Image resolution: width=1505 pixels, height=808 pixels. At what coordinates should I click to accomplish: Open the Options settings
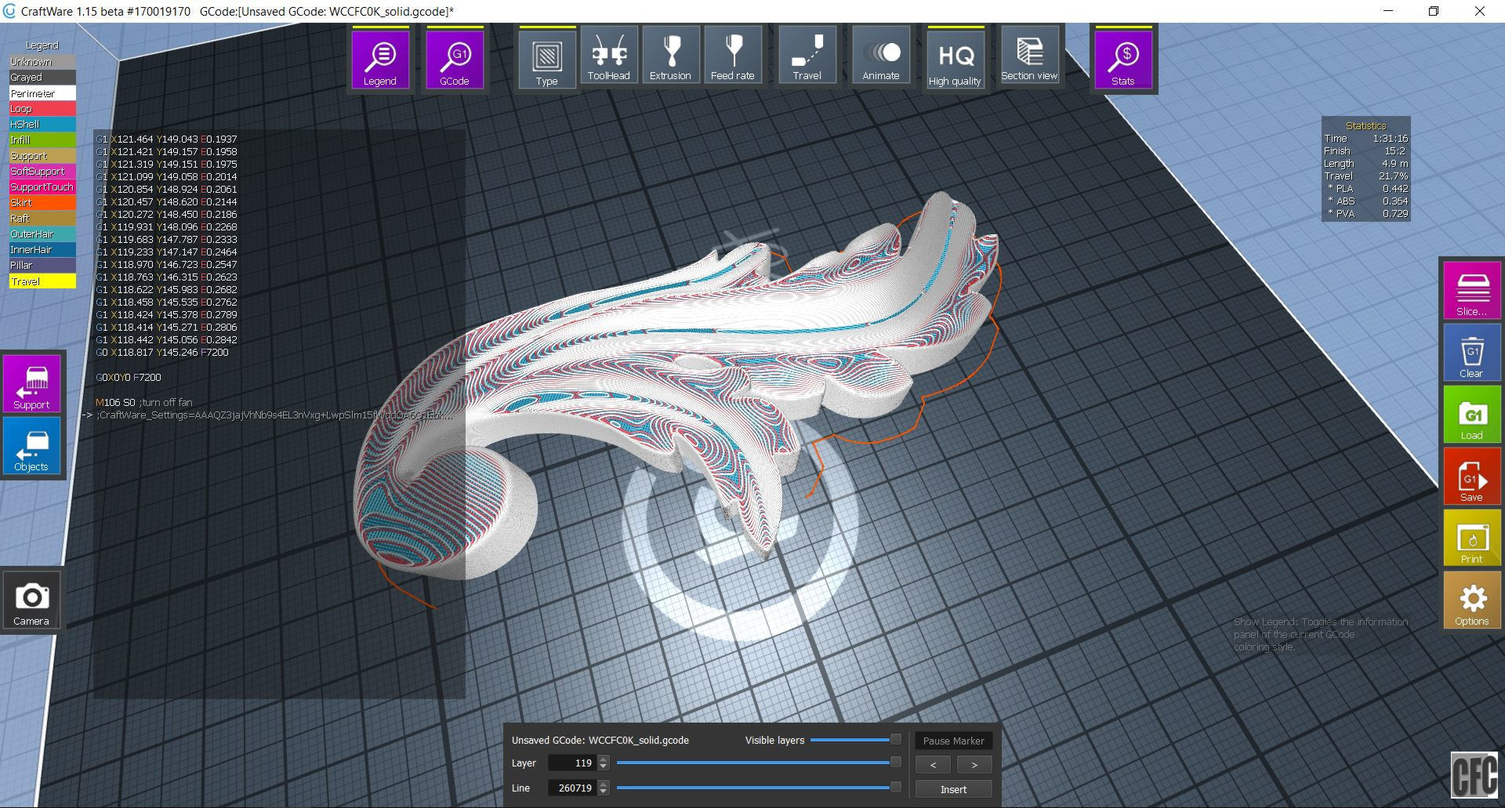pos(1472,600)
